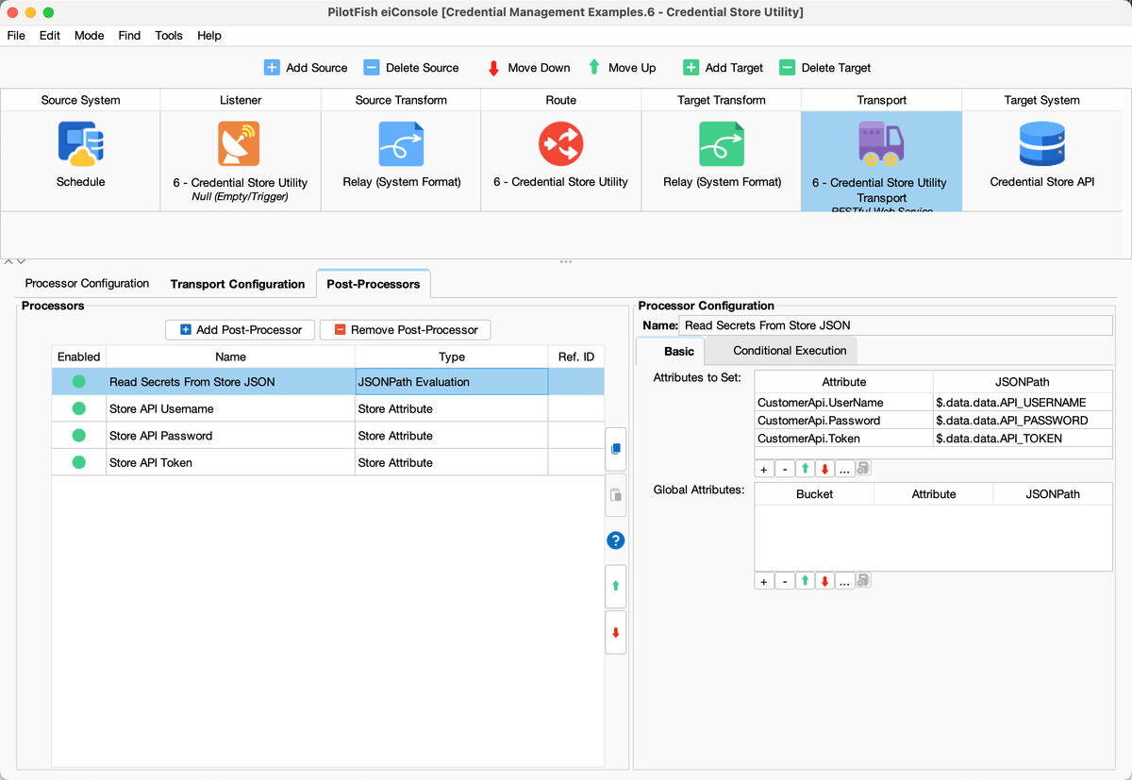Image resolution: width=1132 pixels, height=780 pixels.
Task: Move Attributes to Set row up
Action: 805,469
